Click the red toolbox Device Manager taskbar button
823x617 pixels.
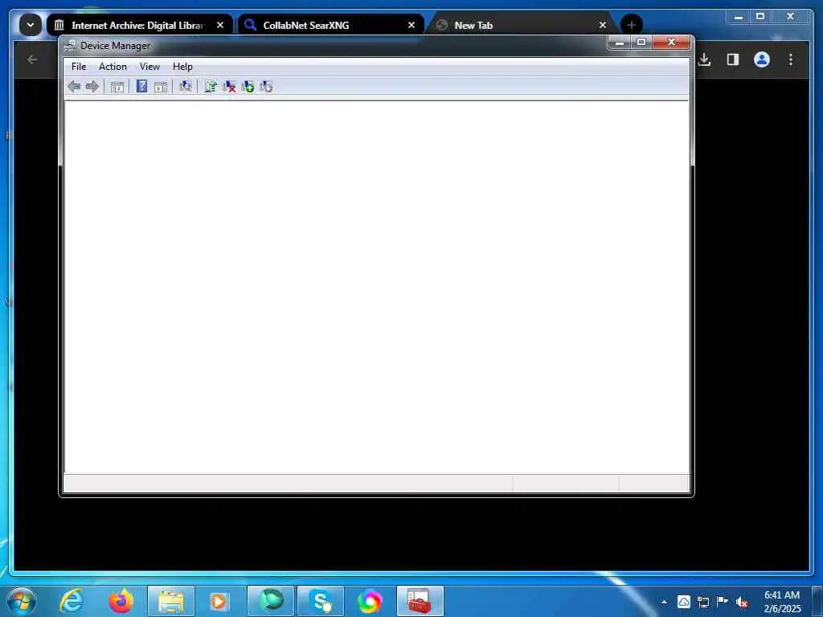(x=420, y=601)
